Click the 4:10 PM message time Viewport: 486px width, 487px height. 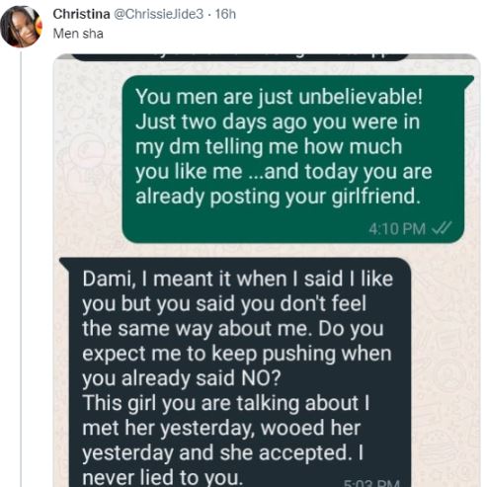pyautogui.click(x=397, y=228)
